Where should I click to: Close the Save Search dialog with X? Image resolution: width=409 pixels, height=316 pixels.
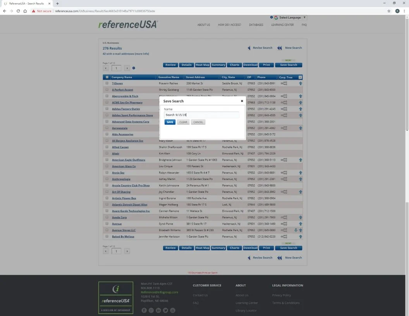point(242,101)
